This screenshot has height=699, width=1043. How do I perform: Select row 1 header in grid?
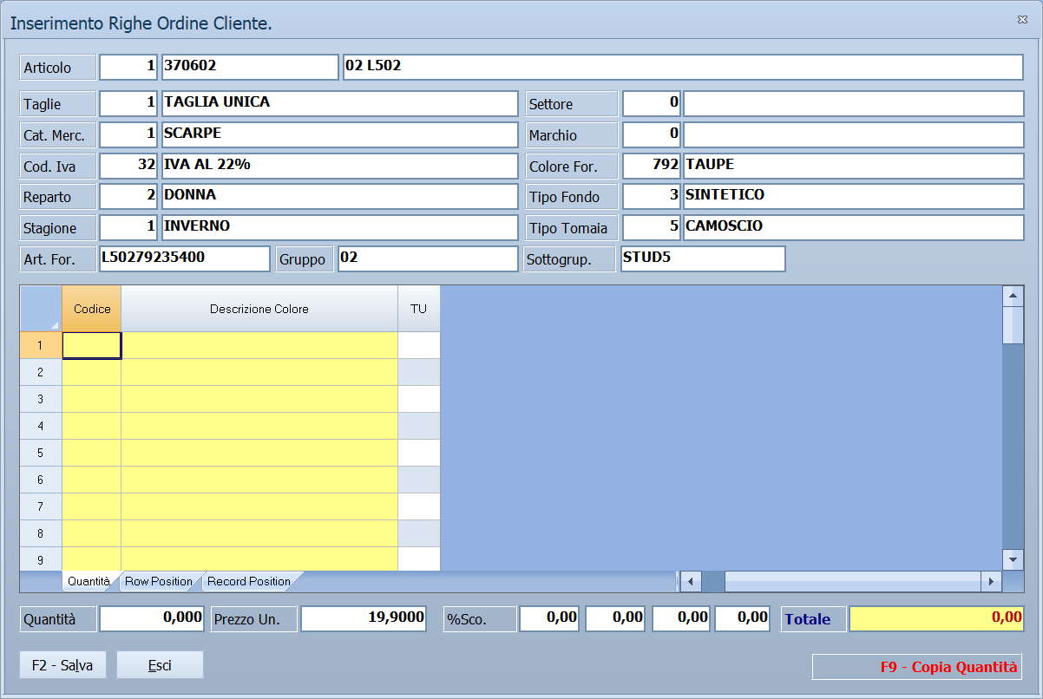click(x=41, y=345)
